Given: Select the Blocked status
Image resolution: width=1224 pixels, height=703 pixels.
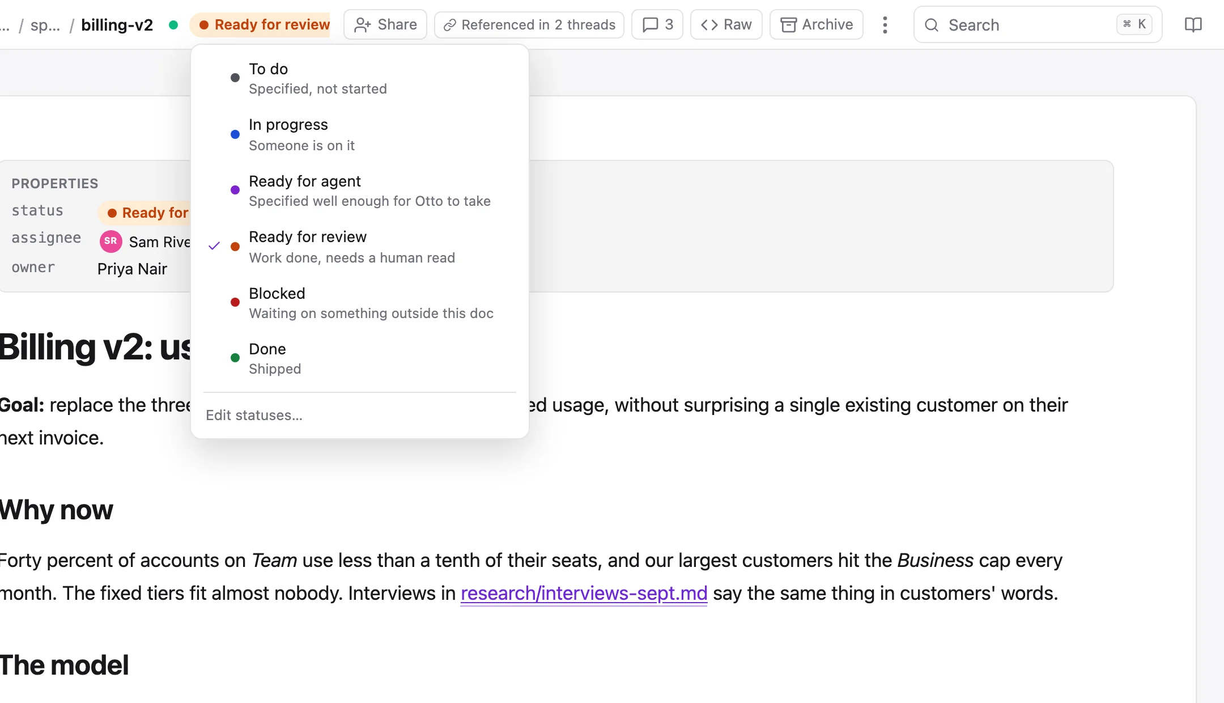Looking at the screenshot, I should coord(360,303).
